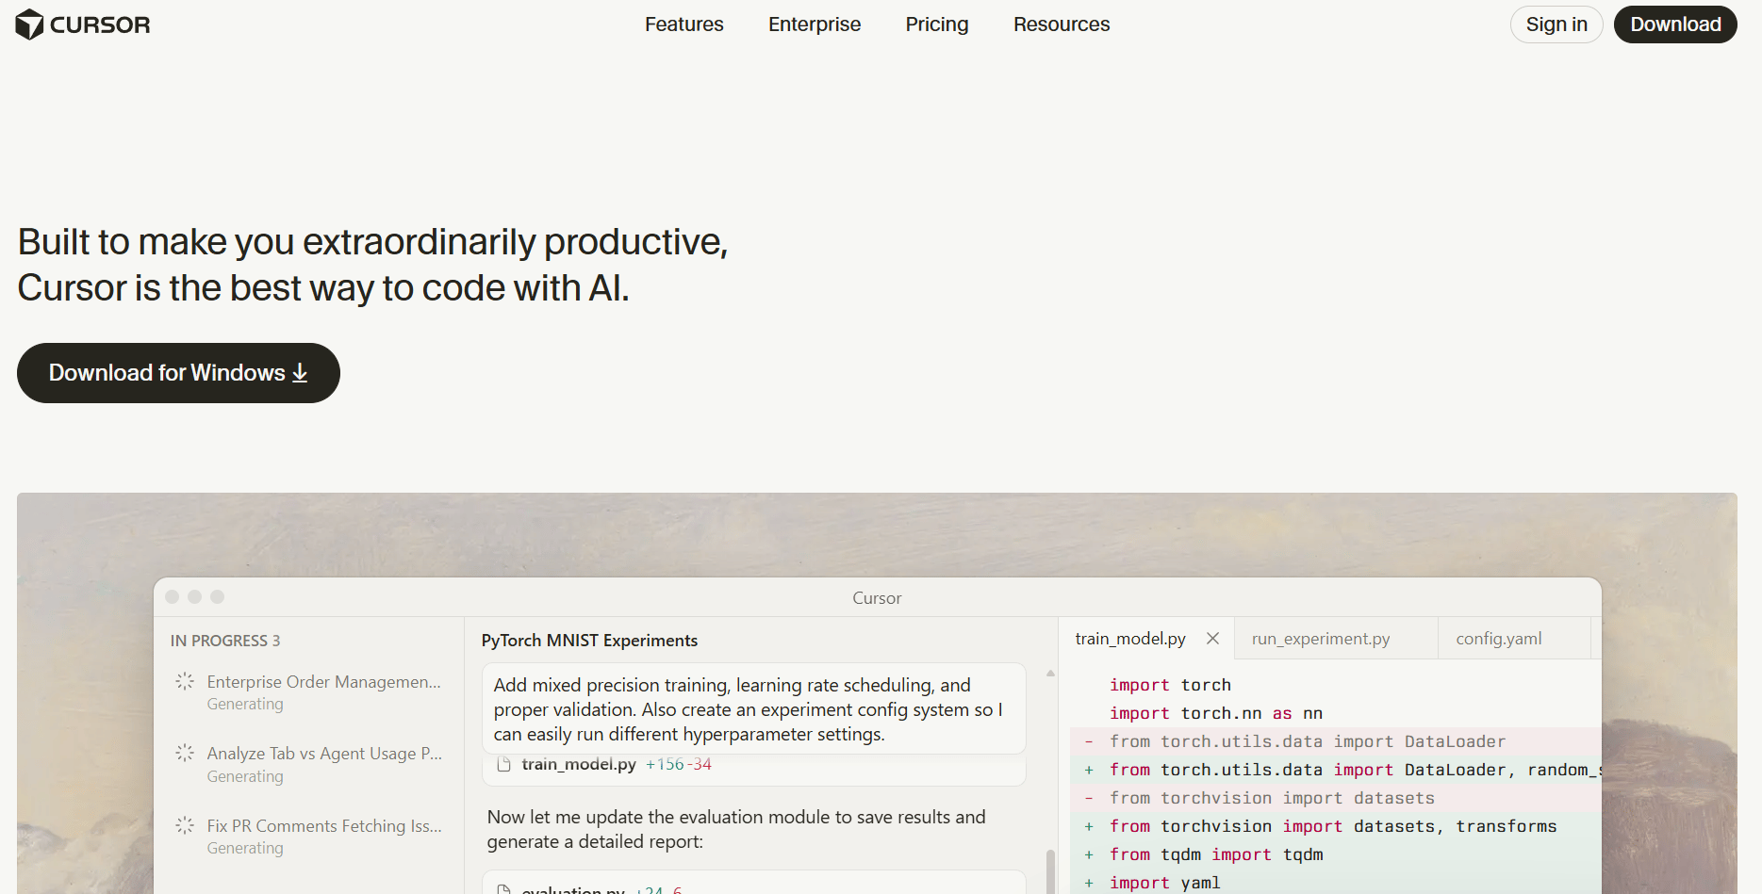Expand the Resources menu
Screen dimensions: 1762x894
tap(1061, 24)
